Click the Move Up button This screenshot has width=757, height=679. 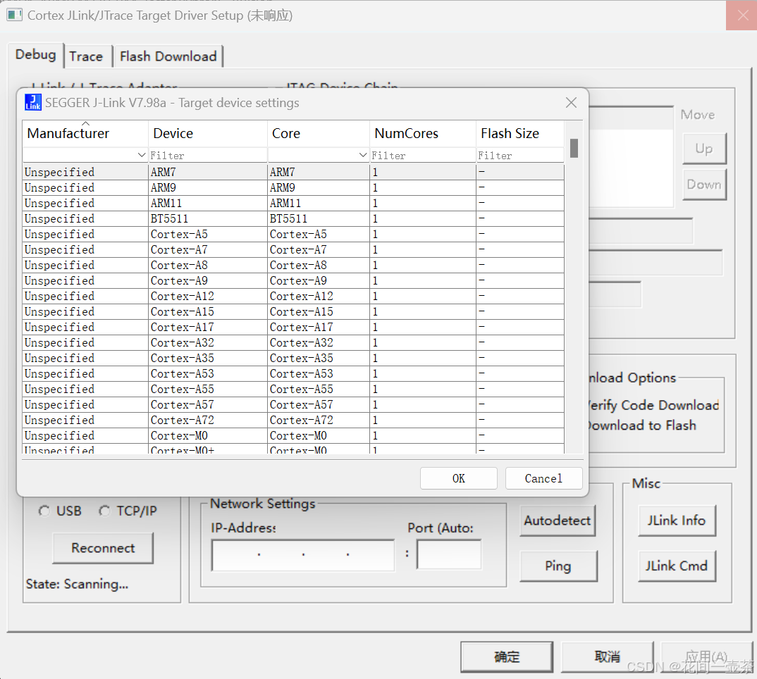(704, 148)
